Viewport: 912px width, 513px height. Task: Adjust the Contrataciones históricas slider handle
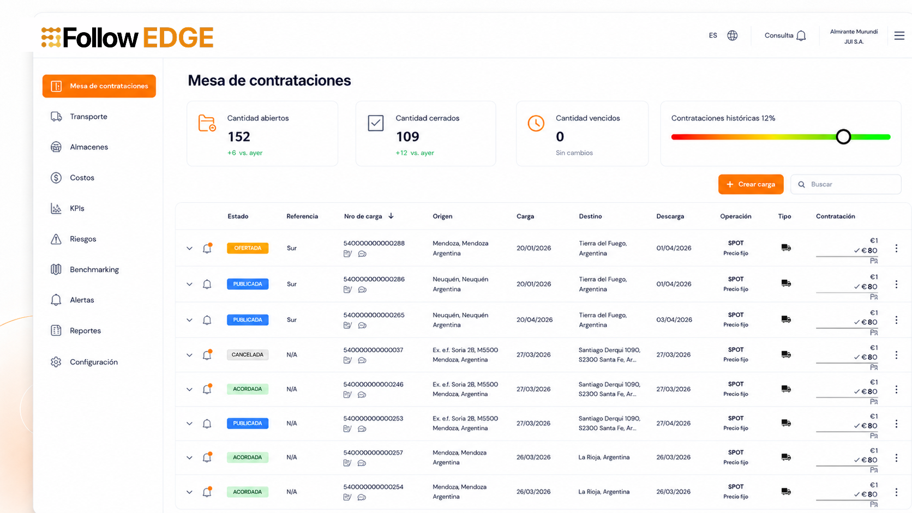(843, 137)
